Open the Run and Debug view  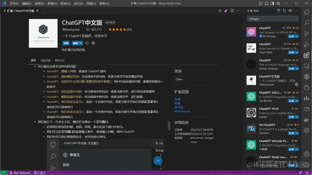click(307, 44)
